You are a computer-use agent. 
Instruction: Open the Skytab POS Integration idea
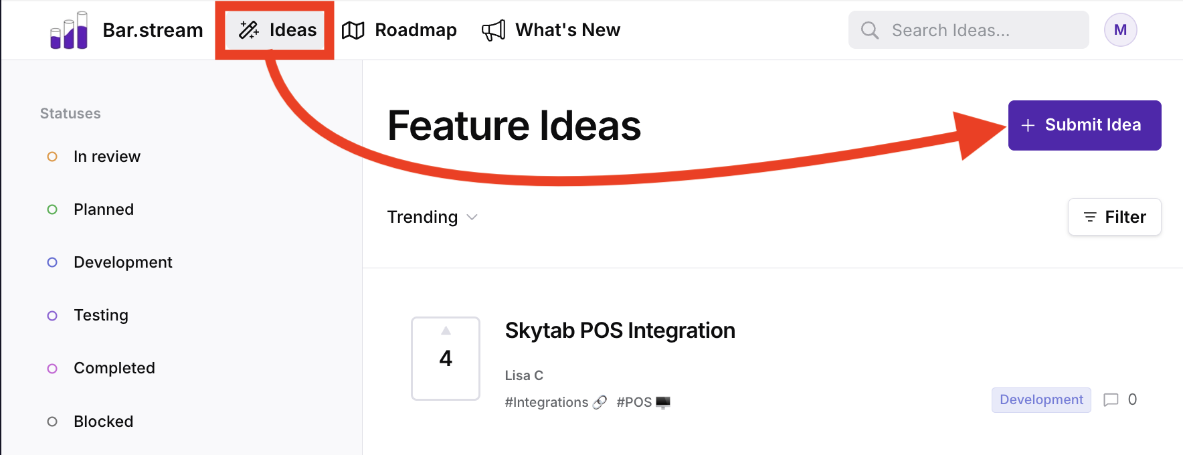tap(620, 331)
